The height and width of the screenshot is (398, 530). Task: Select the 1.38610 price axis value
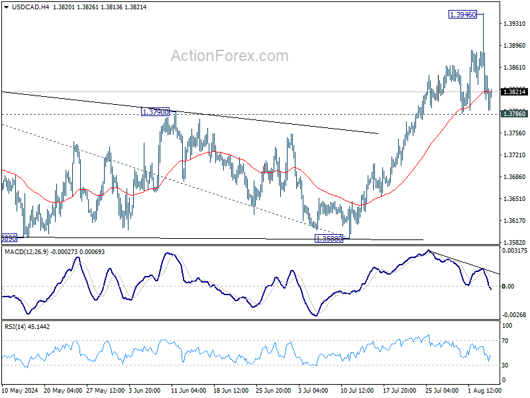(x=515, y=68)
